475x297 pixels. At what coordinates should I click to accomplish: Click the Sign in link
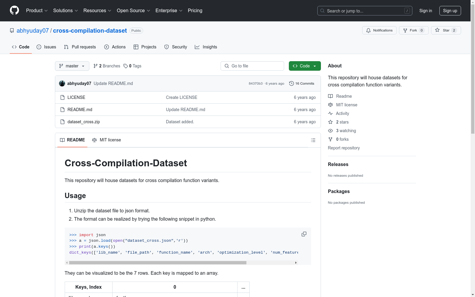425,11
